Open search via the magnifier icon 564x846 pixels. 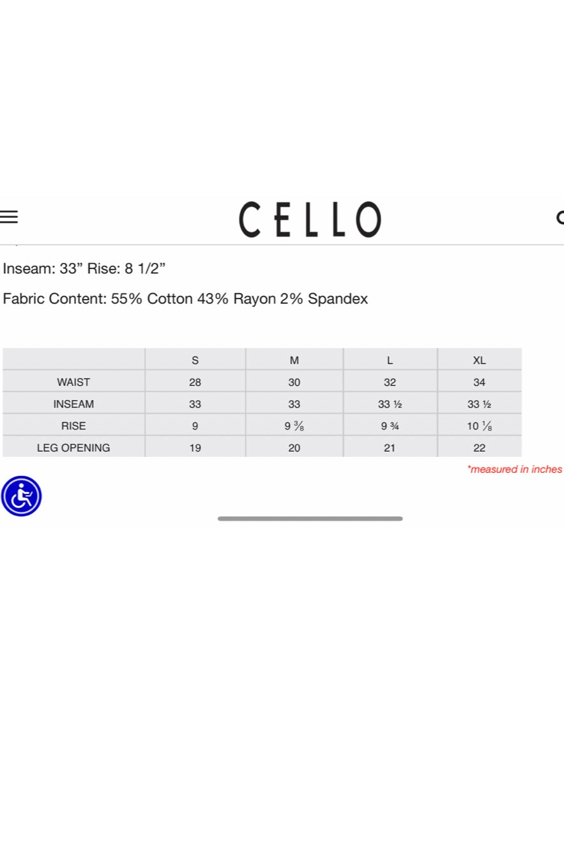click(x=560, y=218)
